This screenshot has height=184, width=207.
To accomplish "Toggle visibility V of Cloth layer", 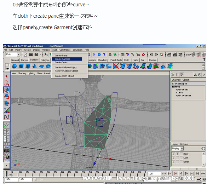I will pyautogui.click(x=173, y=158).
